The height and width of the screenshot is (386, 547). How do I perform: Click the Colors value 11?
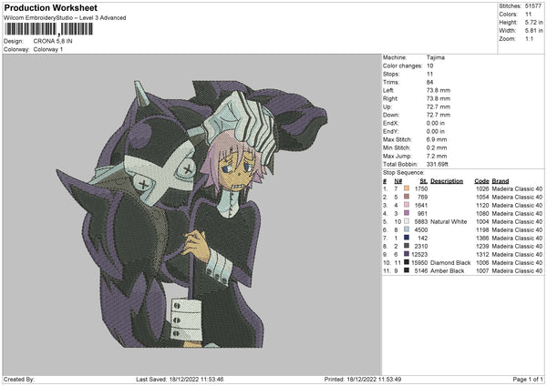pos(528,15)
